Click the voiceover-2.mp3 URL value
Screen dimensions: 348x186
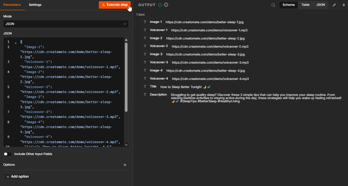pyautogui.click(x=210, y=46)
